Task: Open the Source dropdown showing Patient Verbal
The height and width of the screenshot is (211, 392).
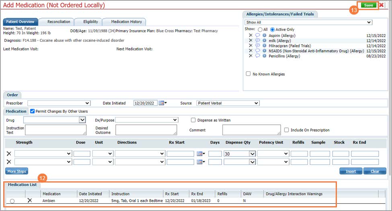Action: [228, 103]
